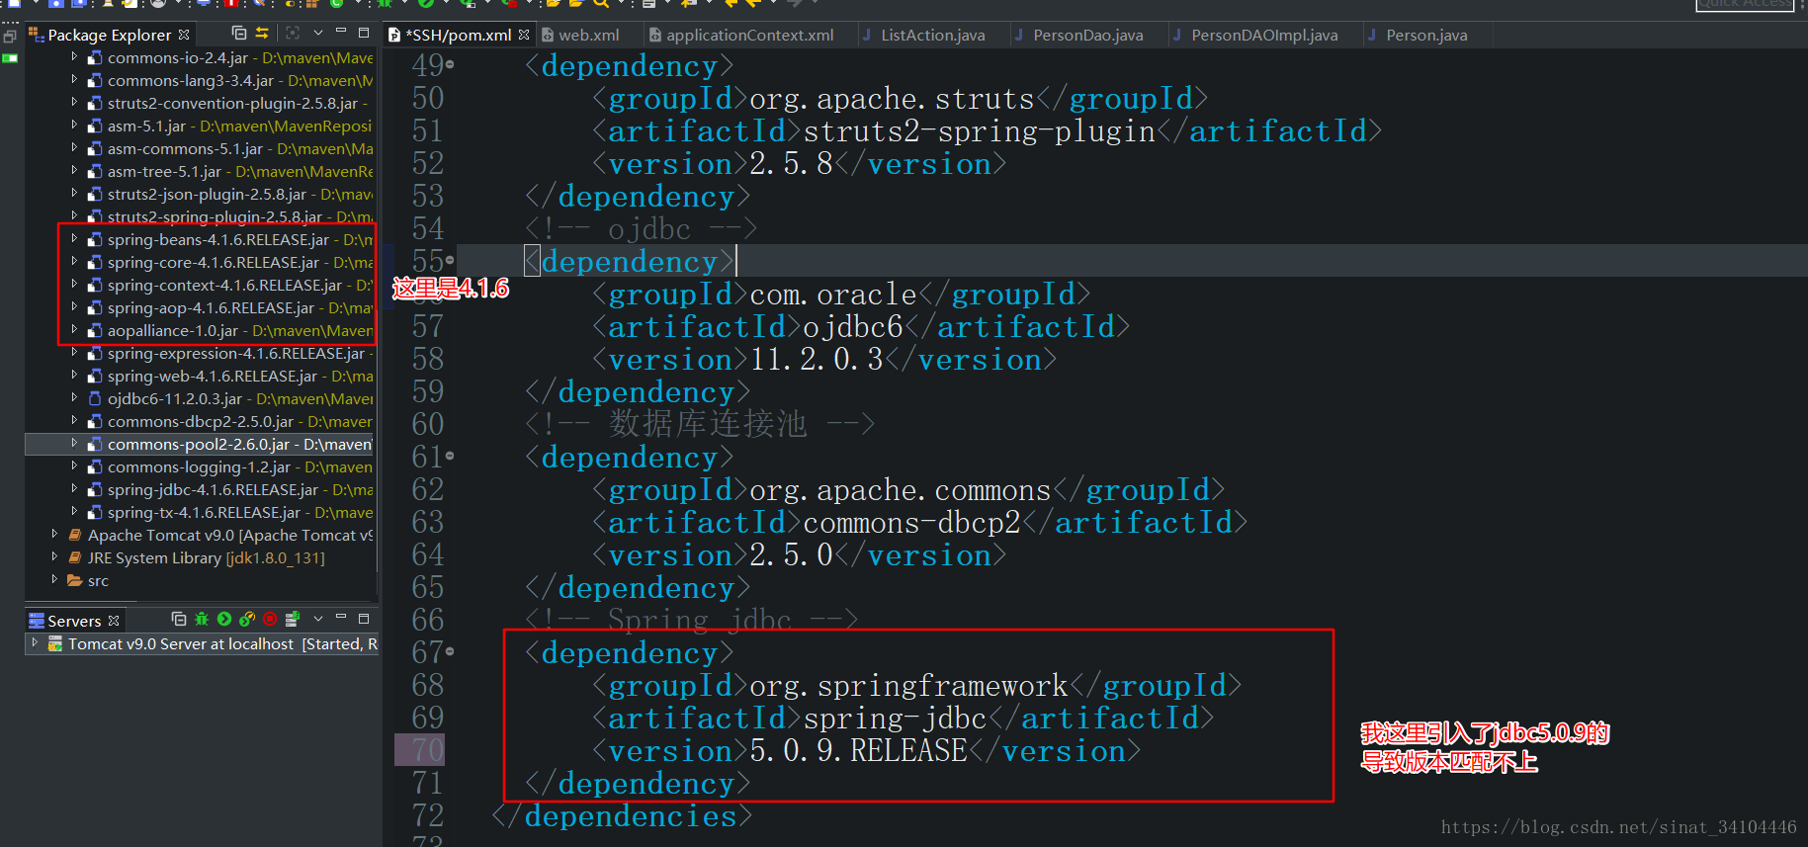Expand Apache Tomcat v9.0 library node
Image resolution: width=1808 pixels, height=847 pixels.
(54, 535)
